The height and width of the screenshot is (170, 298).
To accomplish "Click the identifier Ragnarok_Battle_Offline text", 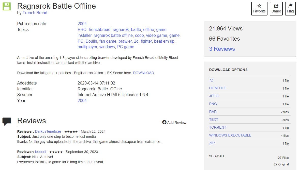I will click(x=100, y=89).
